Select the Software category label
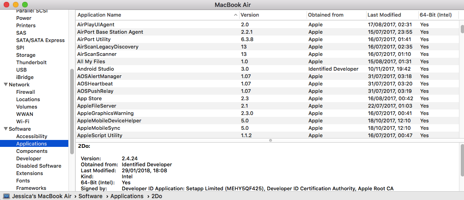 20,129
